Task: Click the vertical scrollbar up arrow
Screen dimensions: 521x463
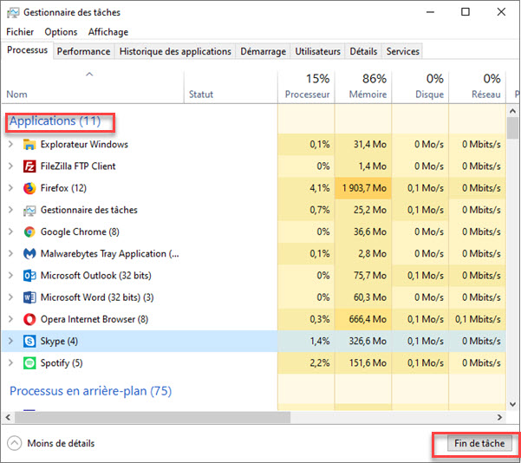Action: [512, 111]
